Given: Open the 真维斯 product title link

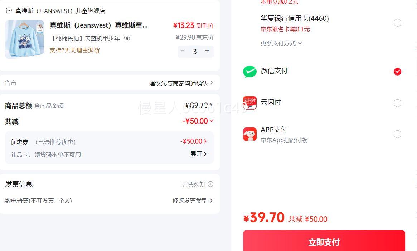Looking at the screenshot, I should coord(99,25).
